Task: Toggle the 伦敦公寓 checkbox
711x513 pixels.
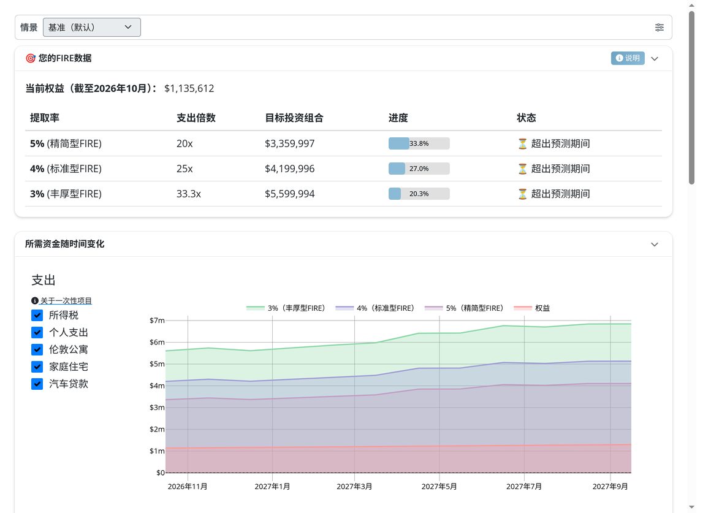Action: pyautogui.click(x=37, y=350)
